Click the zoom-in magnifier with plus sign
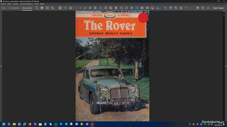 tap(176, 8)
